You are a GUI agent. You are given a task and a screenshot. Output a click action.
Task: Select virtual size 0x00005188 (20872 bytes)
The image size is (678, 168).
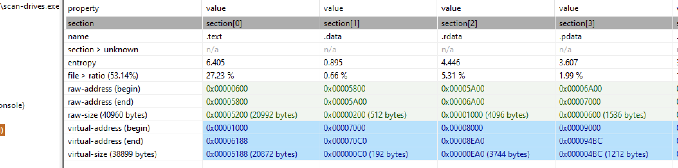pos(251,154)
